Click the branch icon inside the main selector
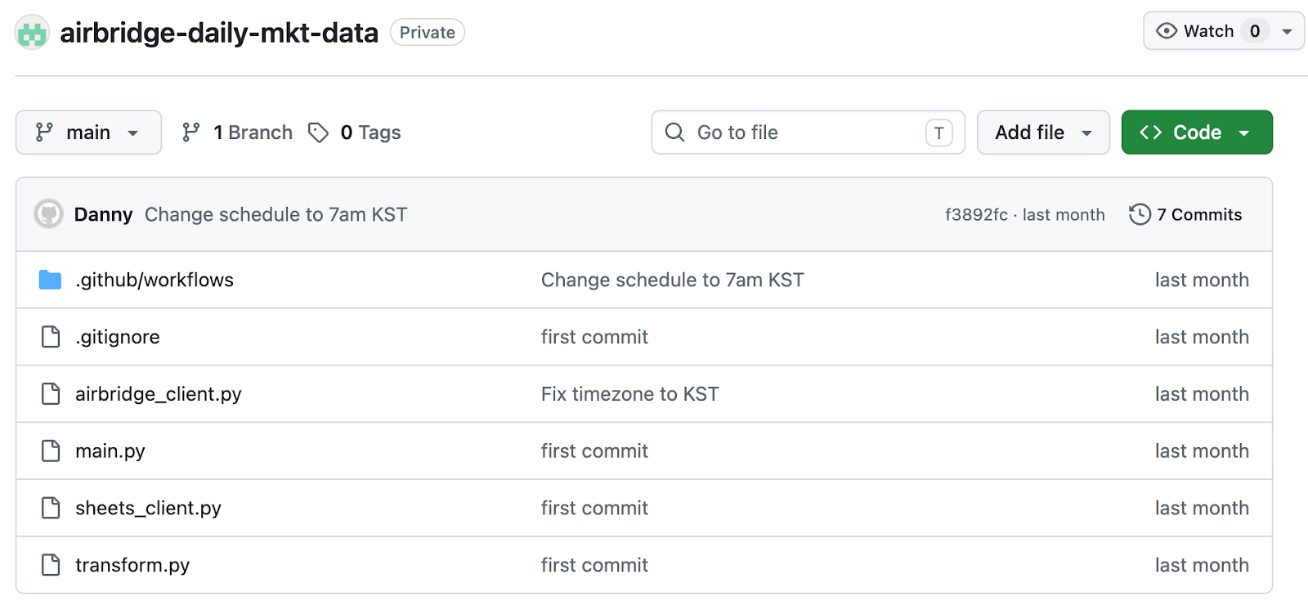 click(x=44, y=132)
